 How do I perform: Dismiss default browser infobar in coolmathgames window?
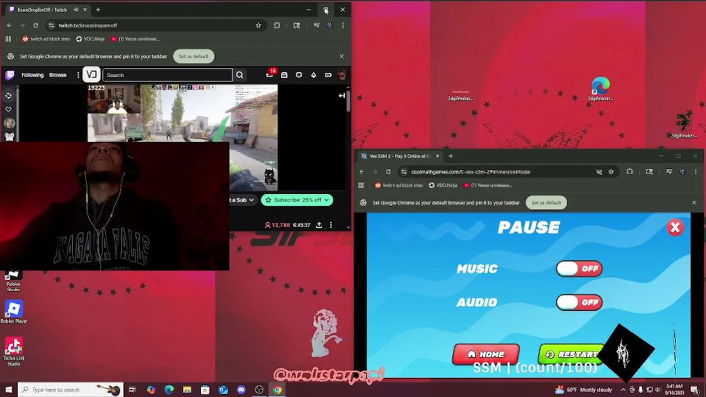coord(694,202)
